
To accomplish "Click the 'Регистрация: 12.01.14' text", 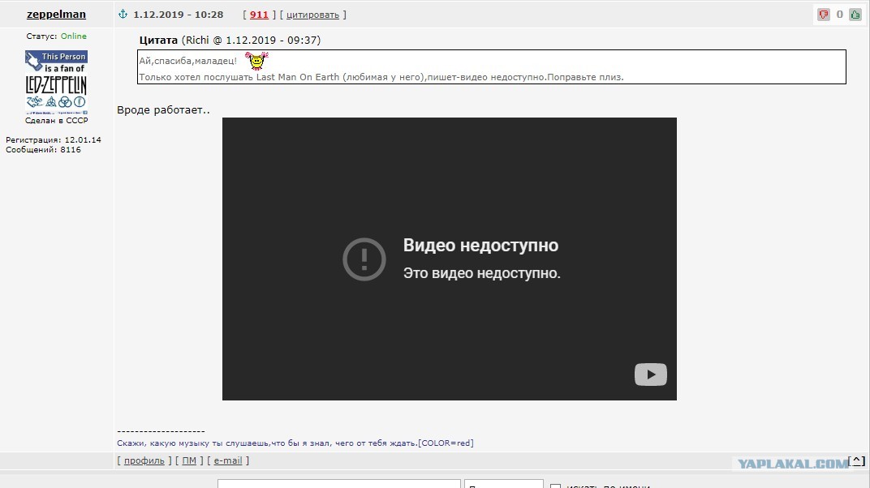I will click(x=54, y=139).
